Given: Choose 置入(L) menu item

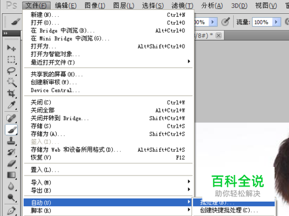Looking at the screenshot, I should pyautogui.click(x=108, y=170).
